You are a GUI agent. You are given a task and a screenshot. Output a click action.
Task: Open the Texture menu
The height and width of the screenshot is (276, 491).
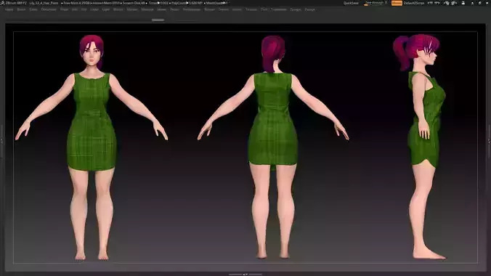click(251, 9)
